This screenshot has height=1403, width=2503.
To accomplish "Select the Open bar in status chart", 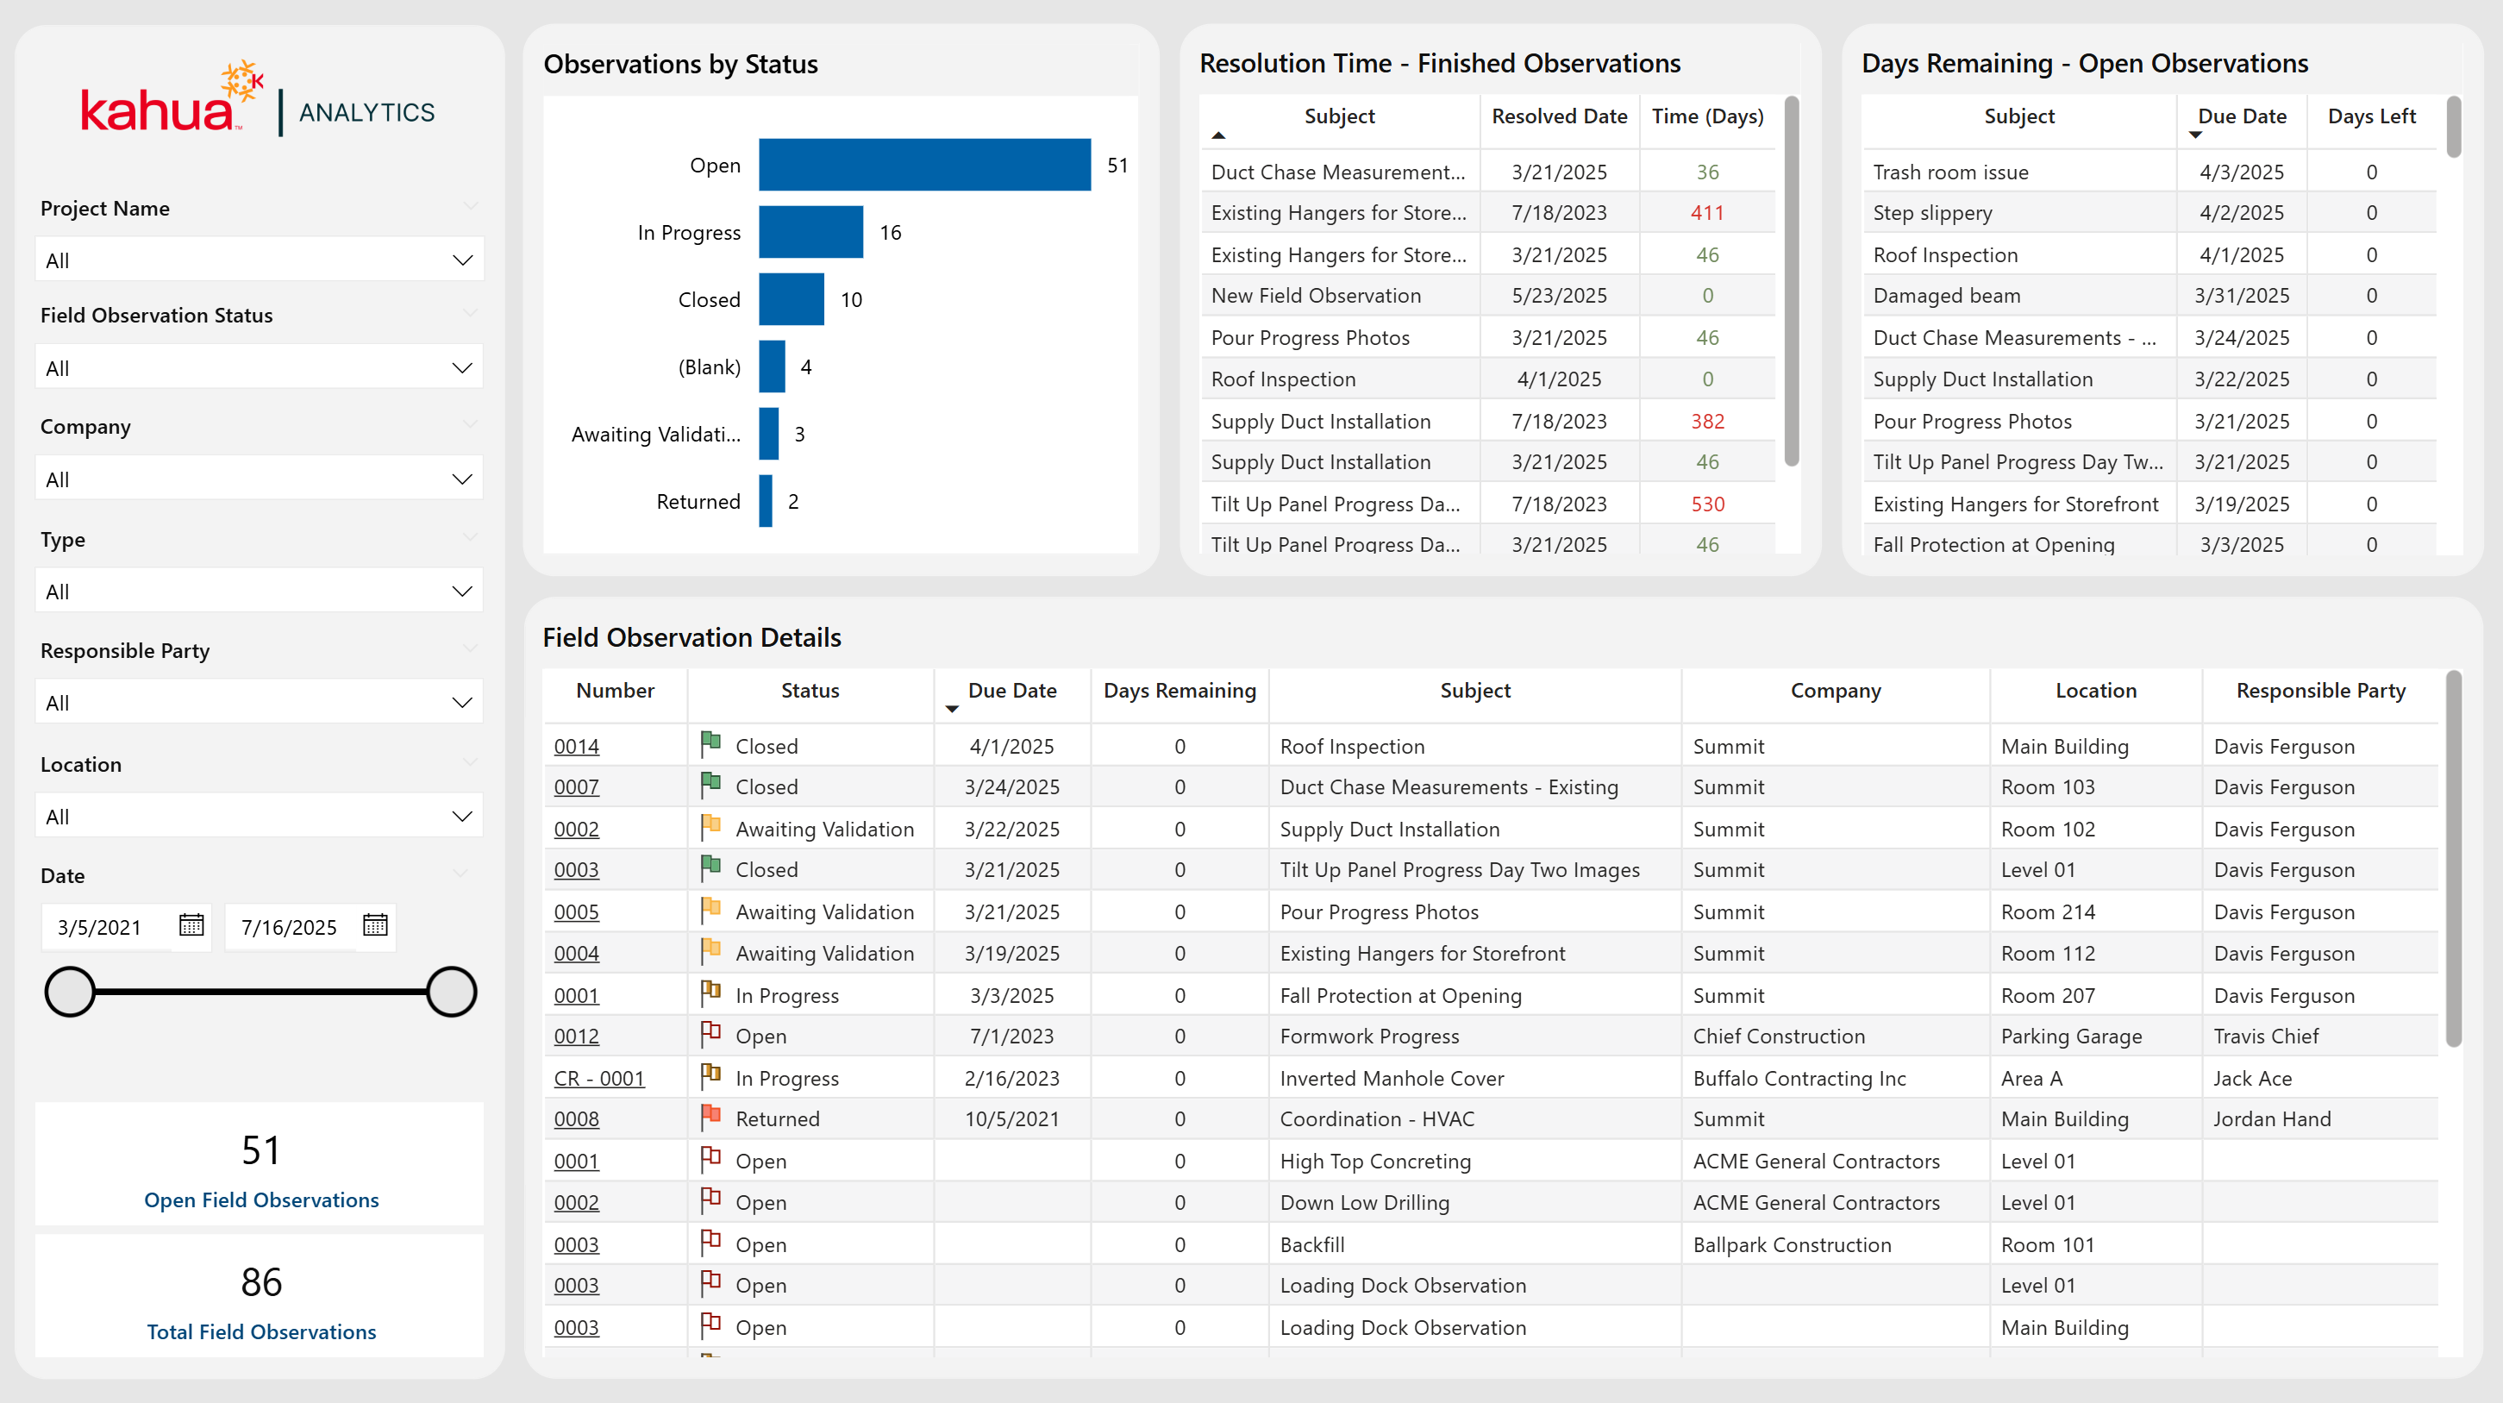I will 924,166.
